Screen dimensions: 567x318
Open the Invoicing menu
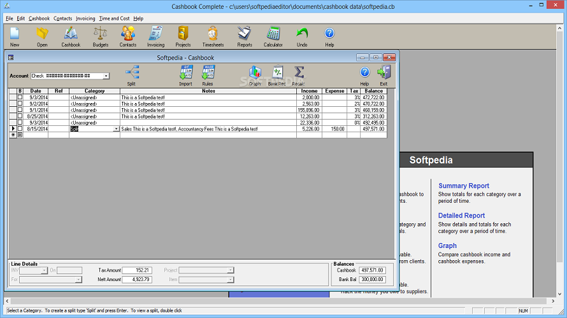85,18
